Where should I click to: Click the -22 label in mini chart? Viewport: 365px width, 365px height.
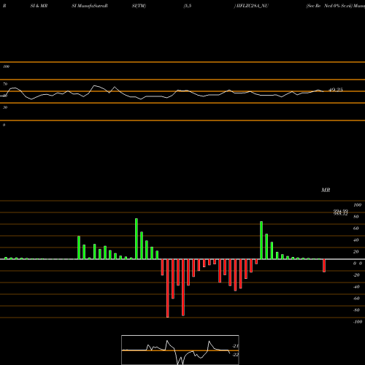tap(235, 355)
